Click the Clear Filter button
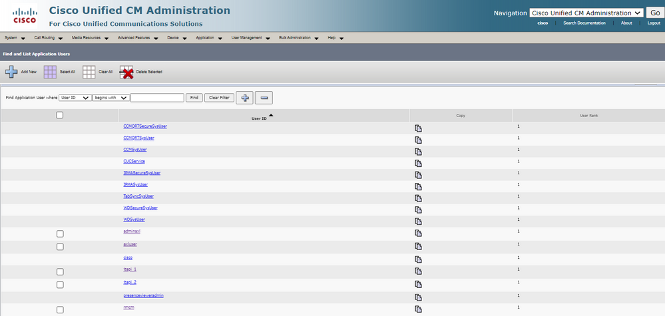Viewport: 665px width, 316px height. pyautogui.click(x=219, y=98)
